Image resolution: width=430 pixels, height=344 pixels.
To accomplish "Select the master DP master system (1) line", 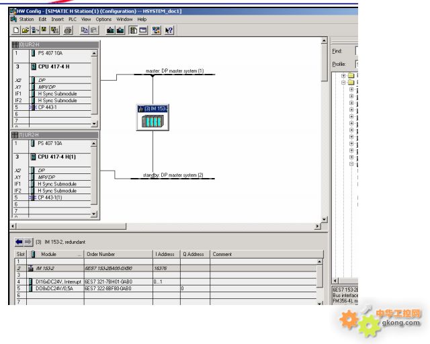I will 175,74.
